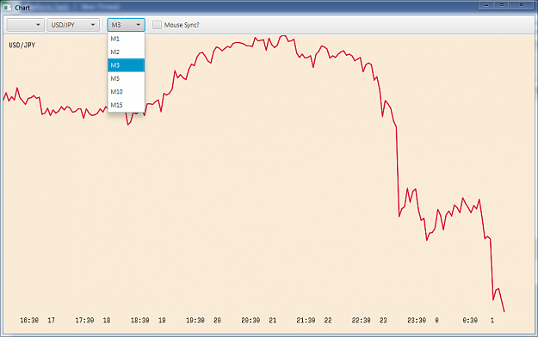The width and height of the screenshot is (538, 337).
Task: Select M10 from the timeframe list
Action: pos(126,91)
